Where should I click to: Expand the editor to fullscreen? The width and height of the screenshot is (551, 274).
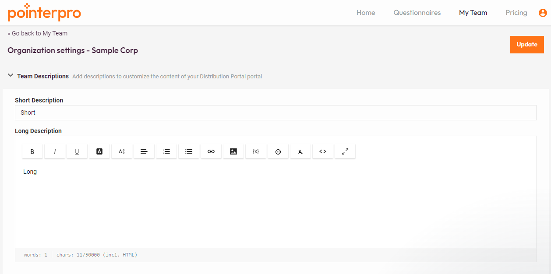click(345, 151)
